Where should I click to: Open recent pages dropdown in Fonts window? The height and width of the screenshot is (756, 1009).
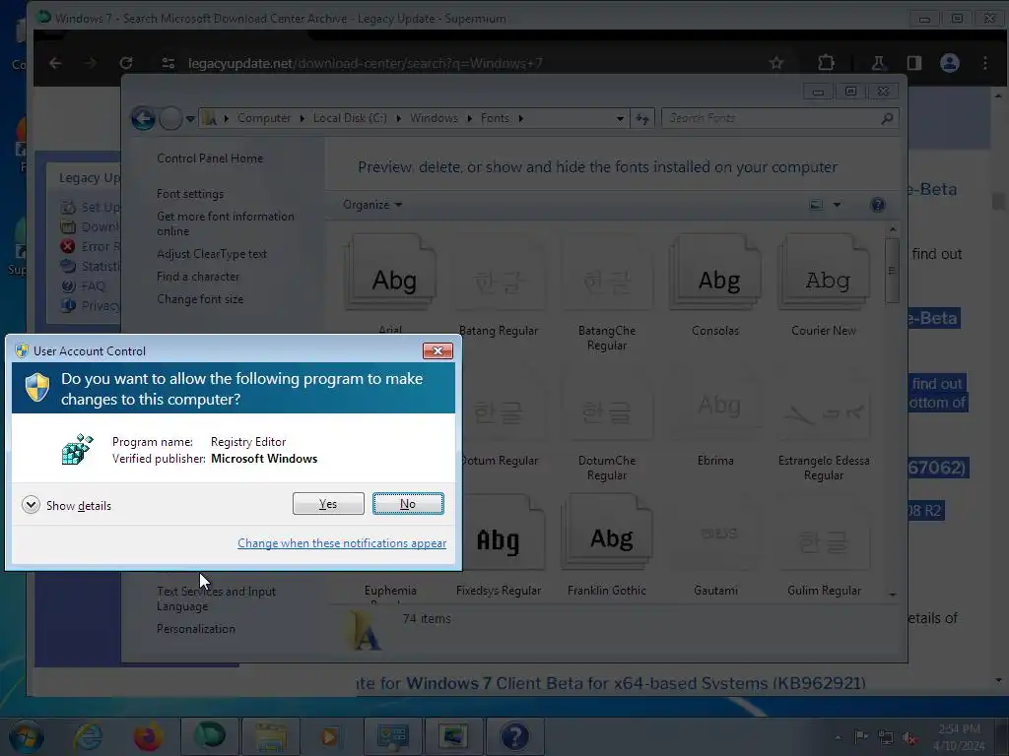click(x=190, y=119)
